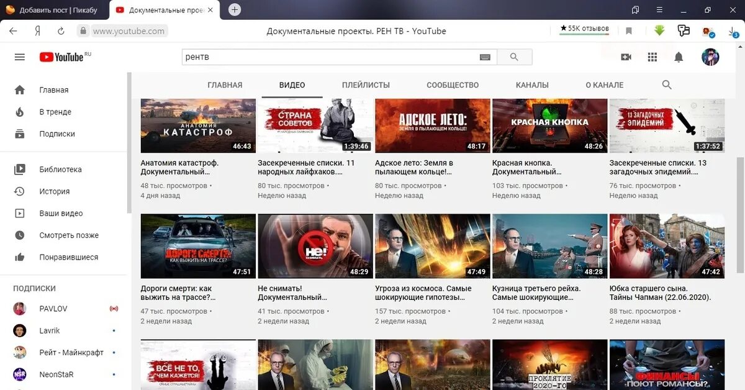This screenshot has width=745, height=390.
Task: Open the Финансы поют романсы thumbnail
Action: [x=667, y=365]
